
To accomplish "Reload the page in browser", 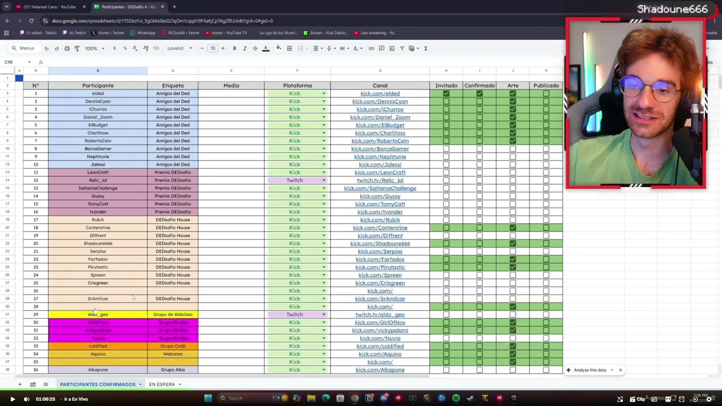I will coord(31,21).
